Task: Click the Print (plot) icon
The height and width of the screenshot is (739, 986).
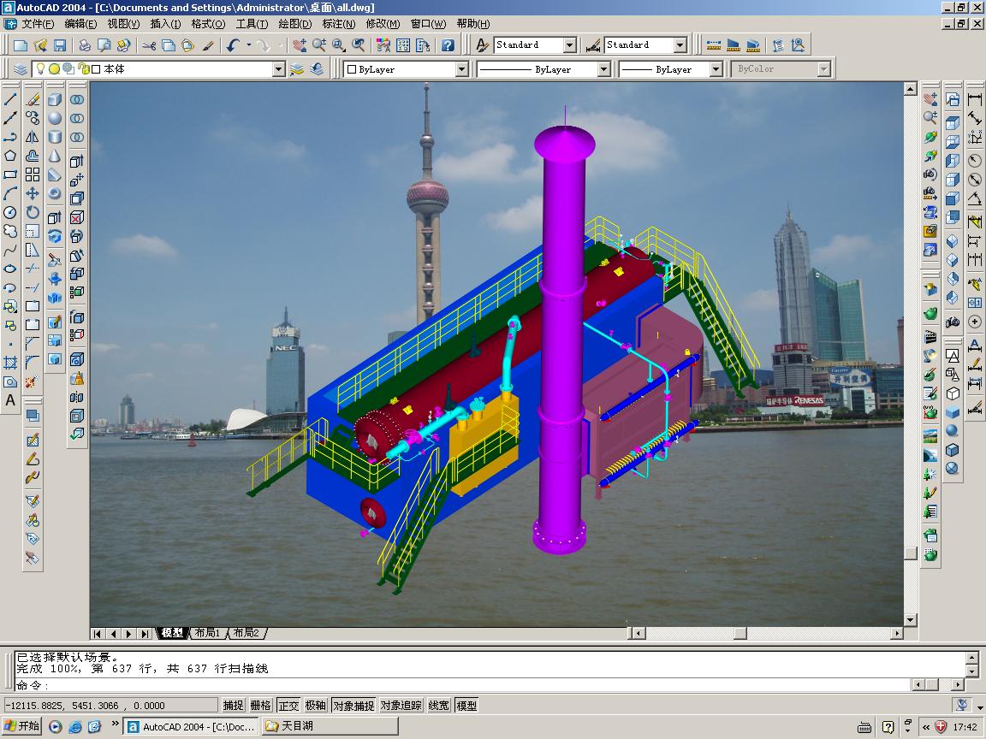Action: 84,45
